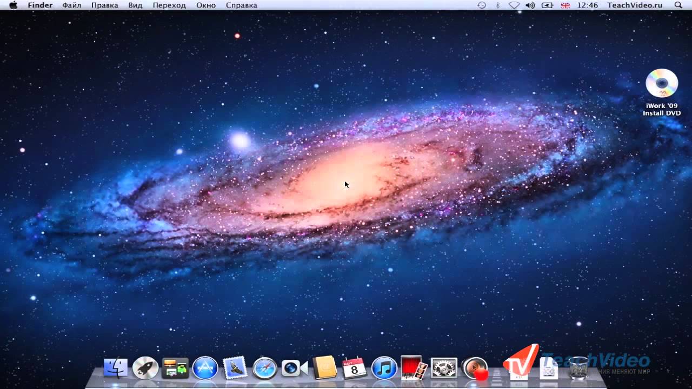
Task: Open System Preferences gear icon
Action: coord(444,368)
